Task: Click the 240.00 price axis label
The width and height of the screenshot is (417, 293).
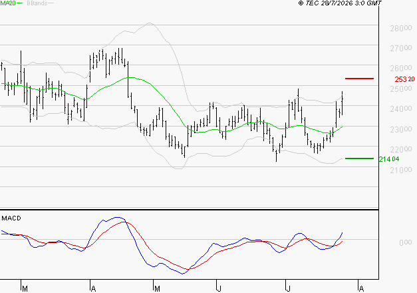Action: [401, 109]
